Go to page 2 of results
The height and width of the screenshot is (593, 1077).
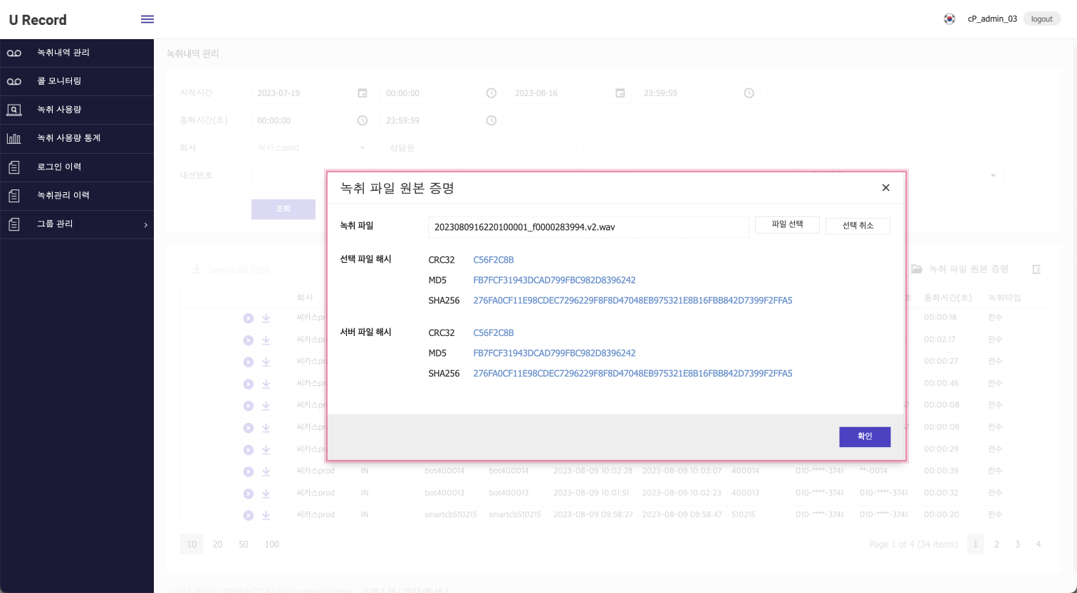coord(996,544)
